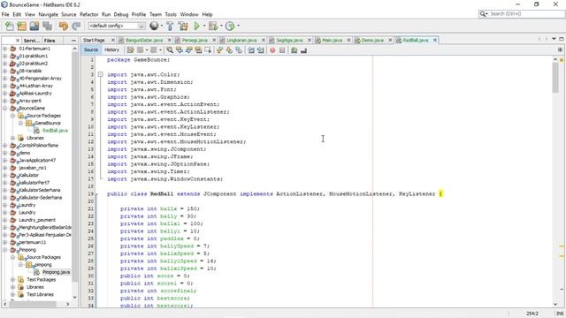The width and height of the screenshot is (566, 318).
Task: Minimize the Projects panel
Action: point(74,41)
